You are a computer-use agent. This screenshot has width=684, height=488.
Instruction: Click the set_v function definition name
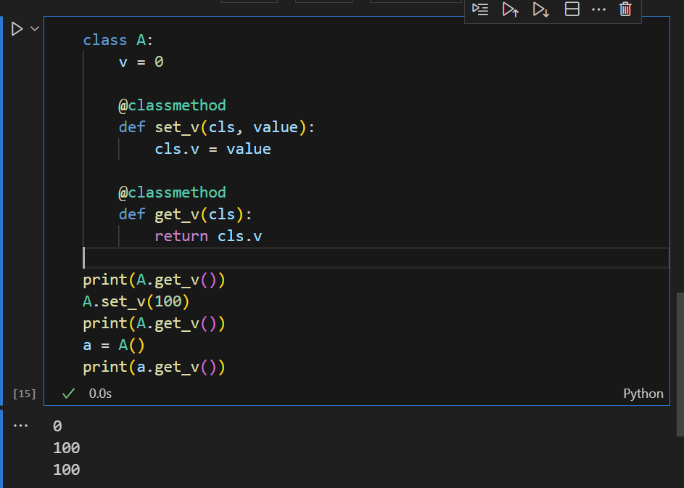coord(177,127)
